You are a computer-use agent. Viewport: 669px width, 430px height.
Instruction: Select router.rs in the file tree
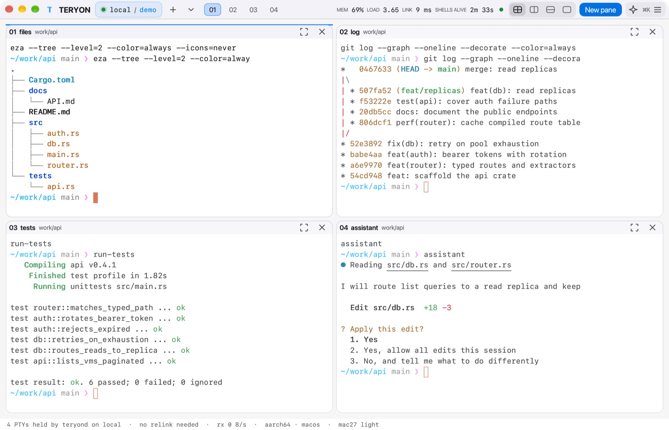tap(68, 165)
